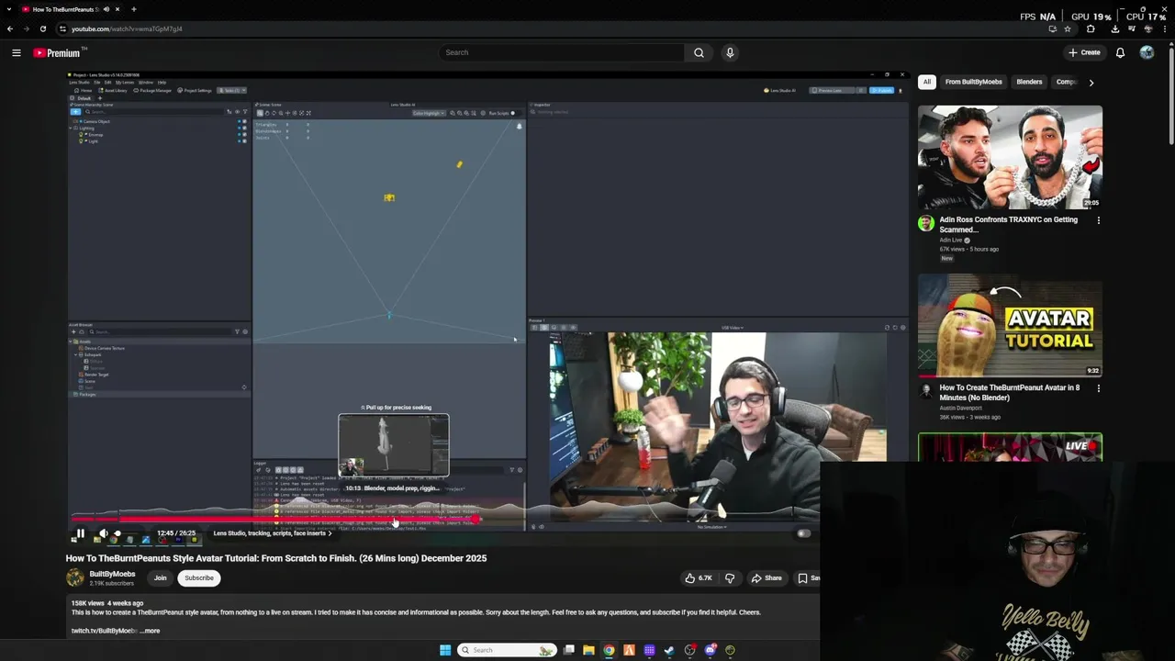Dislike the video
Image resolution: width=1175 pixels, height=661 pixels.
[730, 578]
